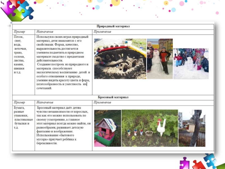Select the garden photo with white rooster

[x=150, y=128]
